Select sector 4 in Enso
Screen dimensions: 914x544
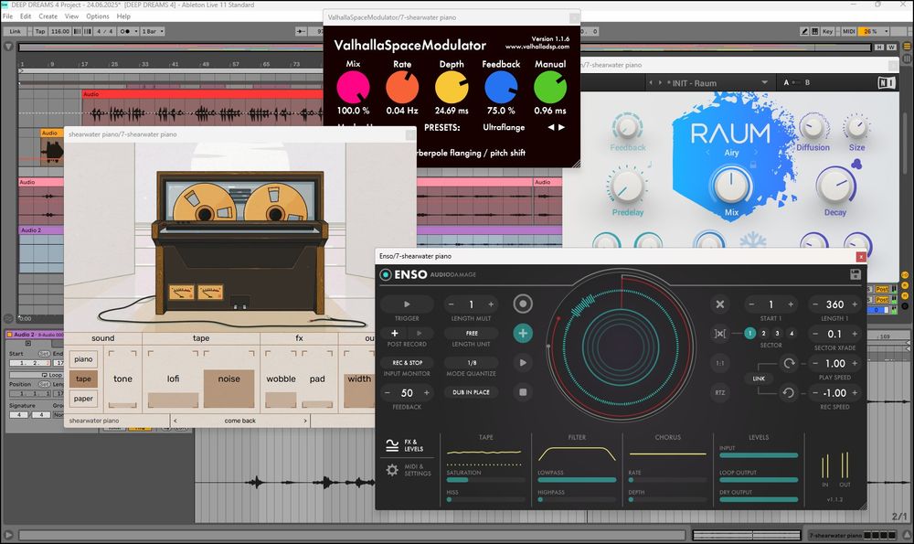click(x=791, y=333)
